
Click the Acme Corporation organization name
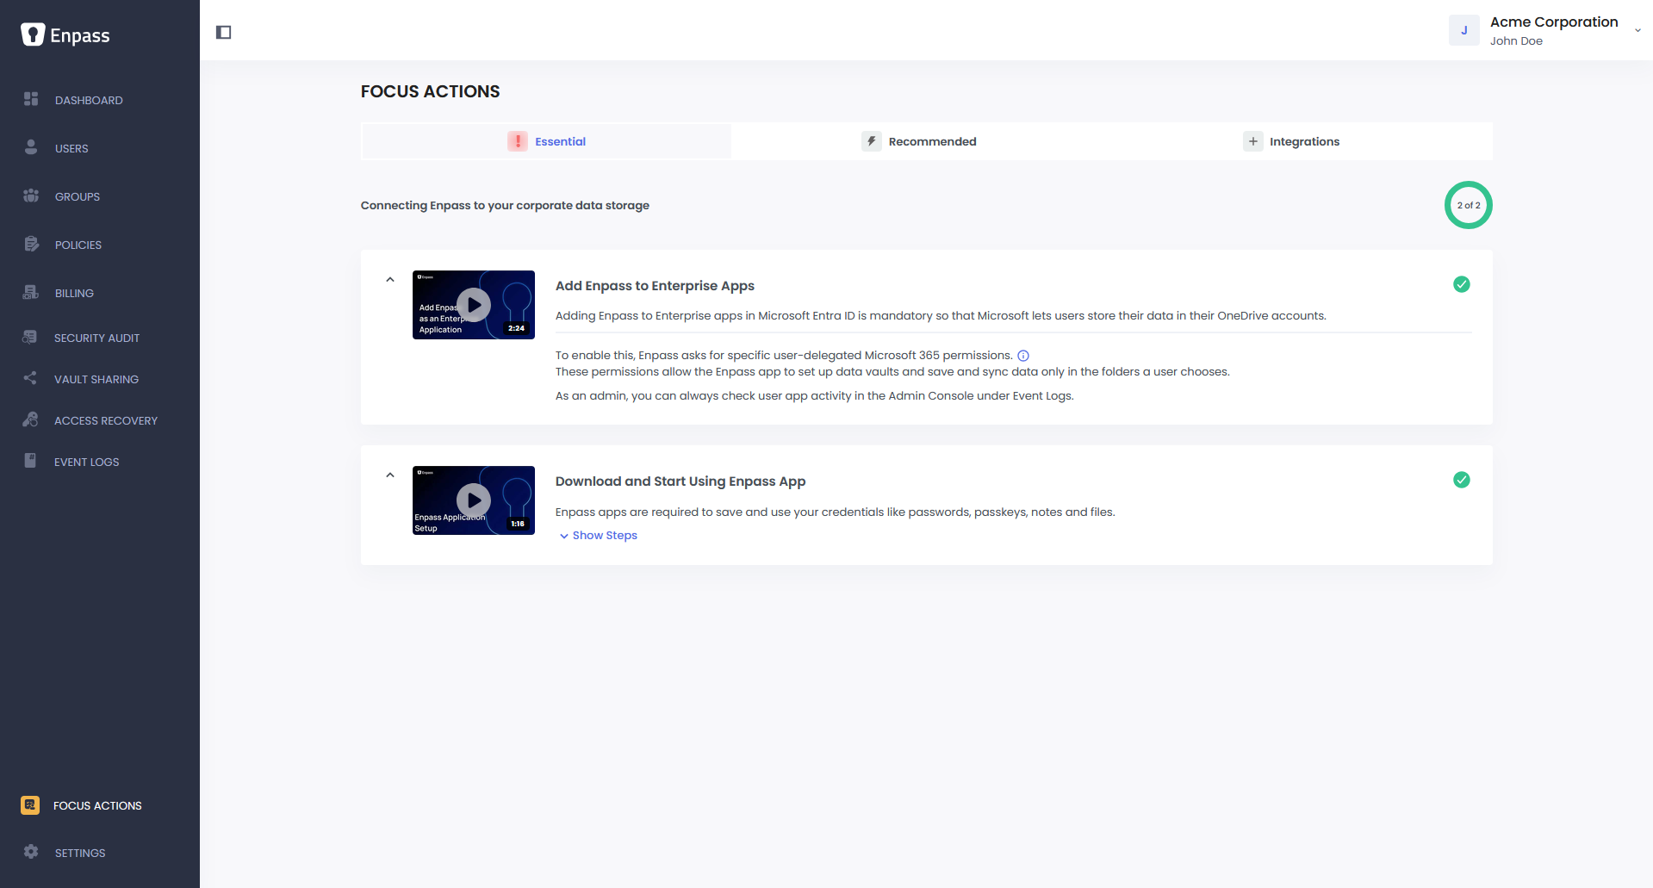tap(1554, 22)
